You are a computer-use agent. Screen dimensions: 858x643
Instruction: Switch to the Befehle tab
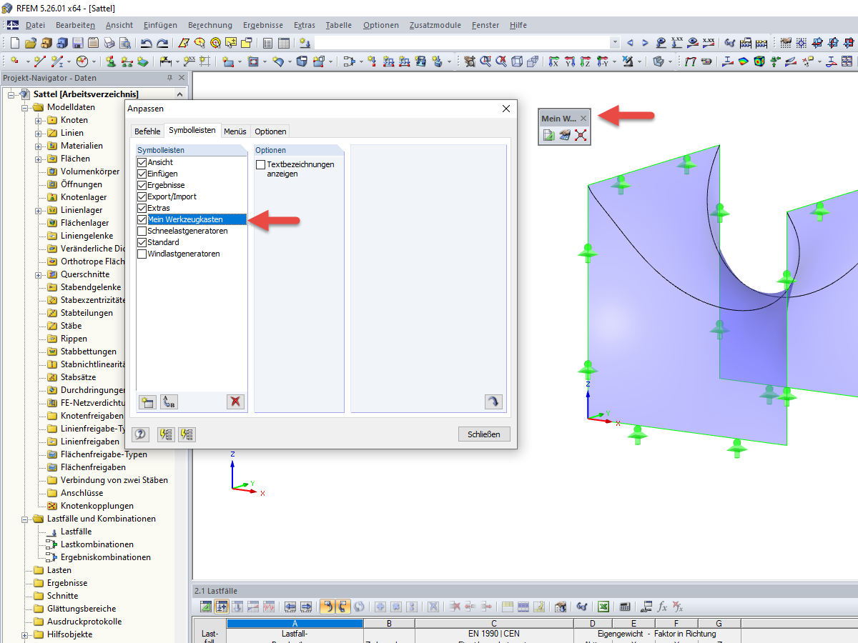[x=147, y=131]
